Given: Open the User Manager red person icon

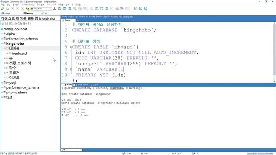Looking at the screenshot, I should pyautogui.click(x=55, y=9).
